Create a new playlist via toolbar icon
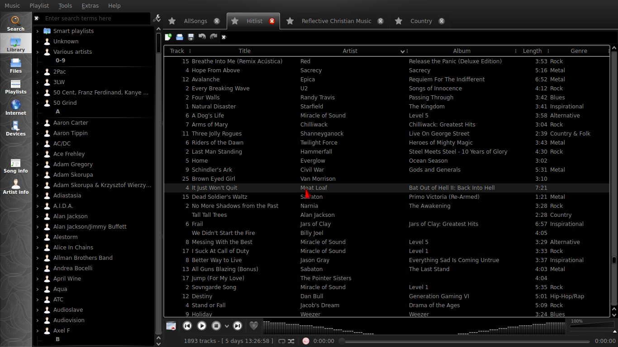 pyautogui.click(x=168, y=37)
